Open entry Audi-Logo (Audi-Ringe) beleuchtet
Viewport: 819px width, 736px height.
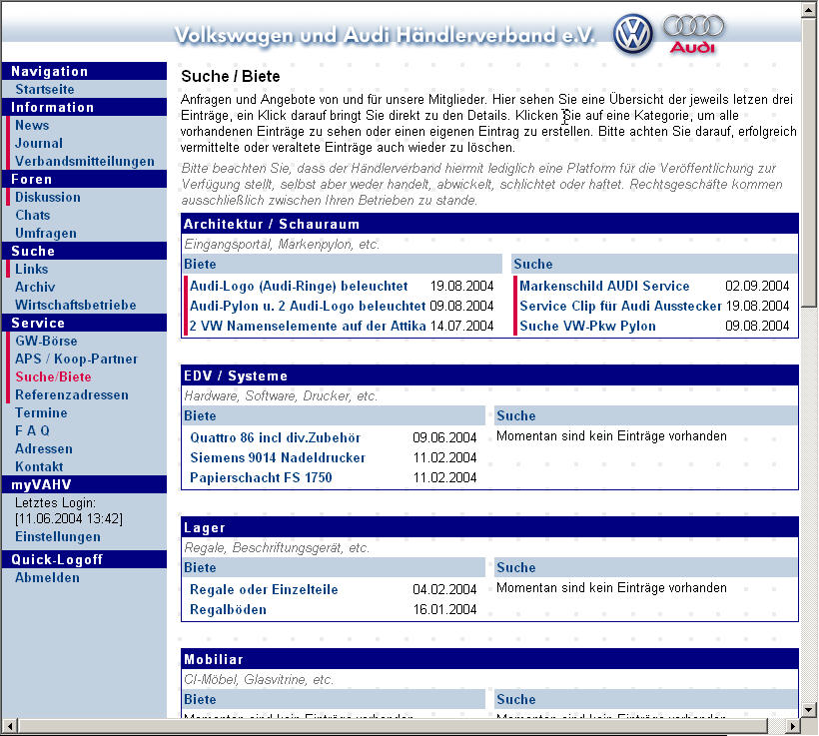pos(299,287)
